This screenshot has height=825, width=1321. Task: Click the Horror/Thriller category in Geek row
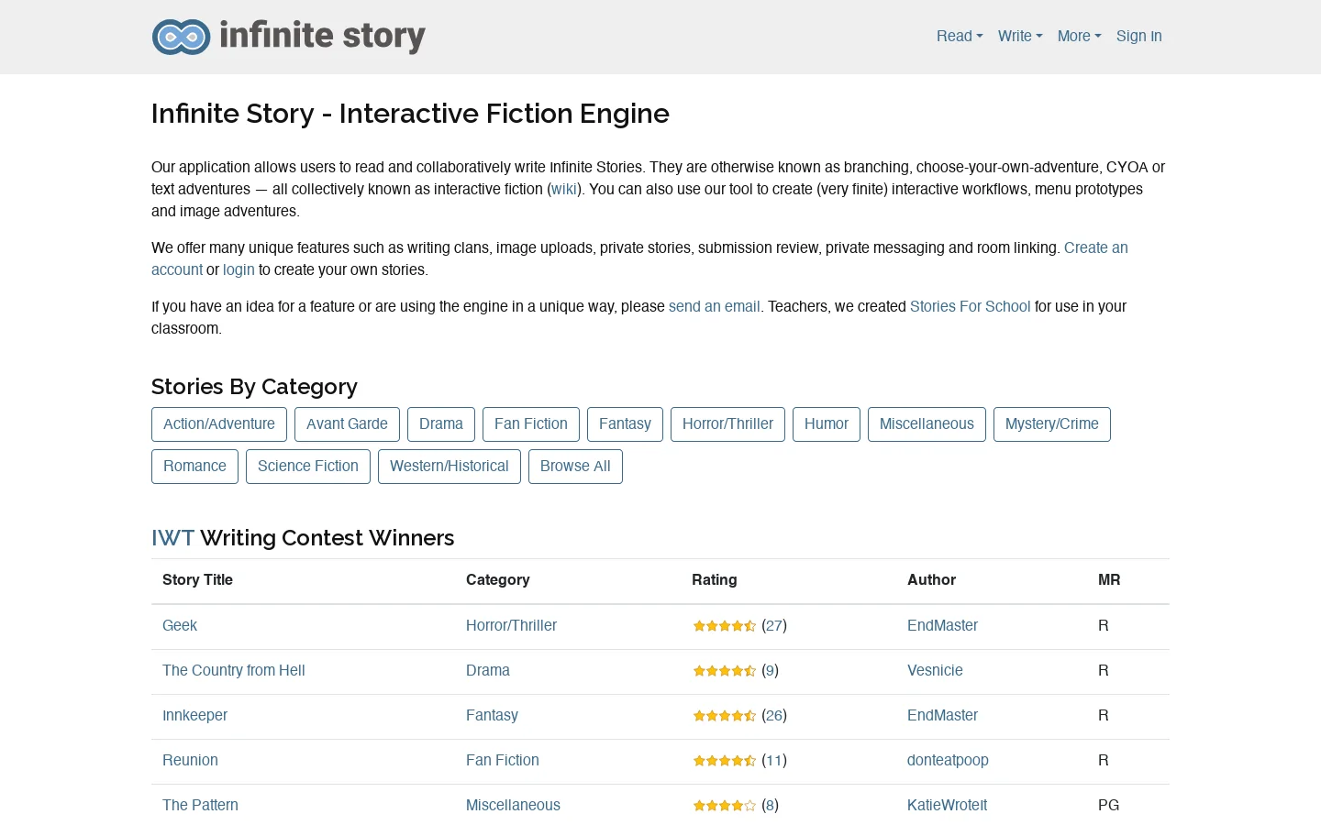click(x=511, y=625)
